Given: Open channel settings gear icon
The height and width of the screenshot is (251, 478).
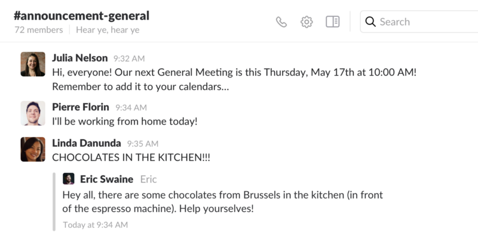Looking at the screenshot, I should click(307, 22).
